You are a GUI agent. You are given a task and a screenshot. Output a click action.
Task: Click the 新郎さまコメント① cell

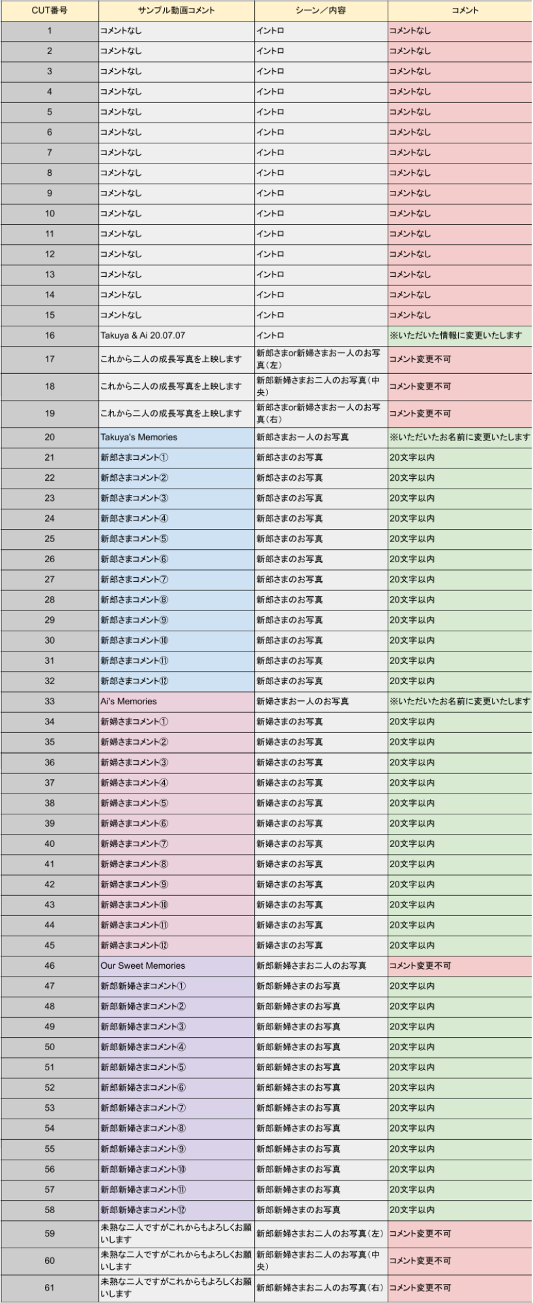click(x=176, y=457)
